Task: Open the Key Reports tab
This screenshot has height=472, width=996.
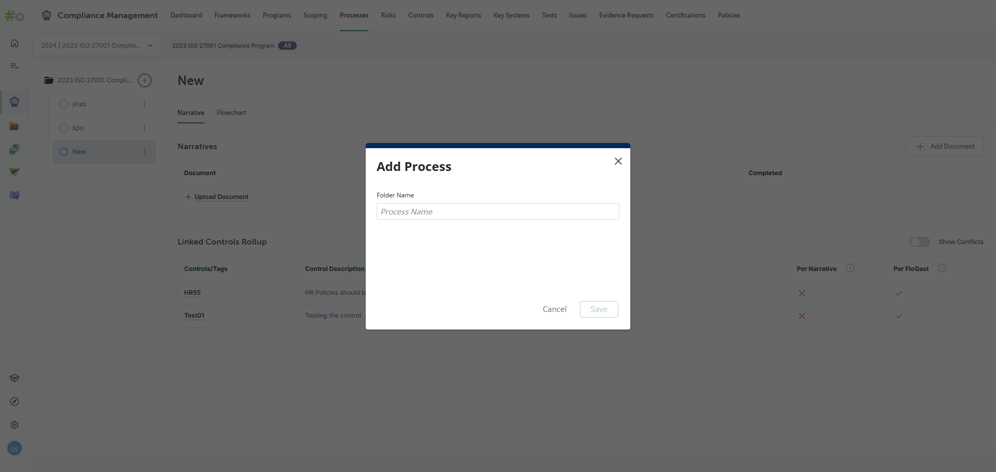Action: tap(463, 15)
